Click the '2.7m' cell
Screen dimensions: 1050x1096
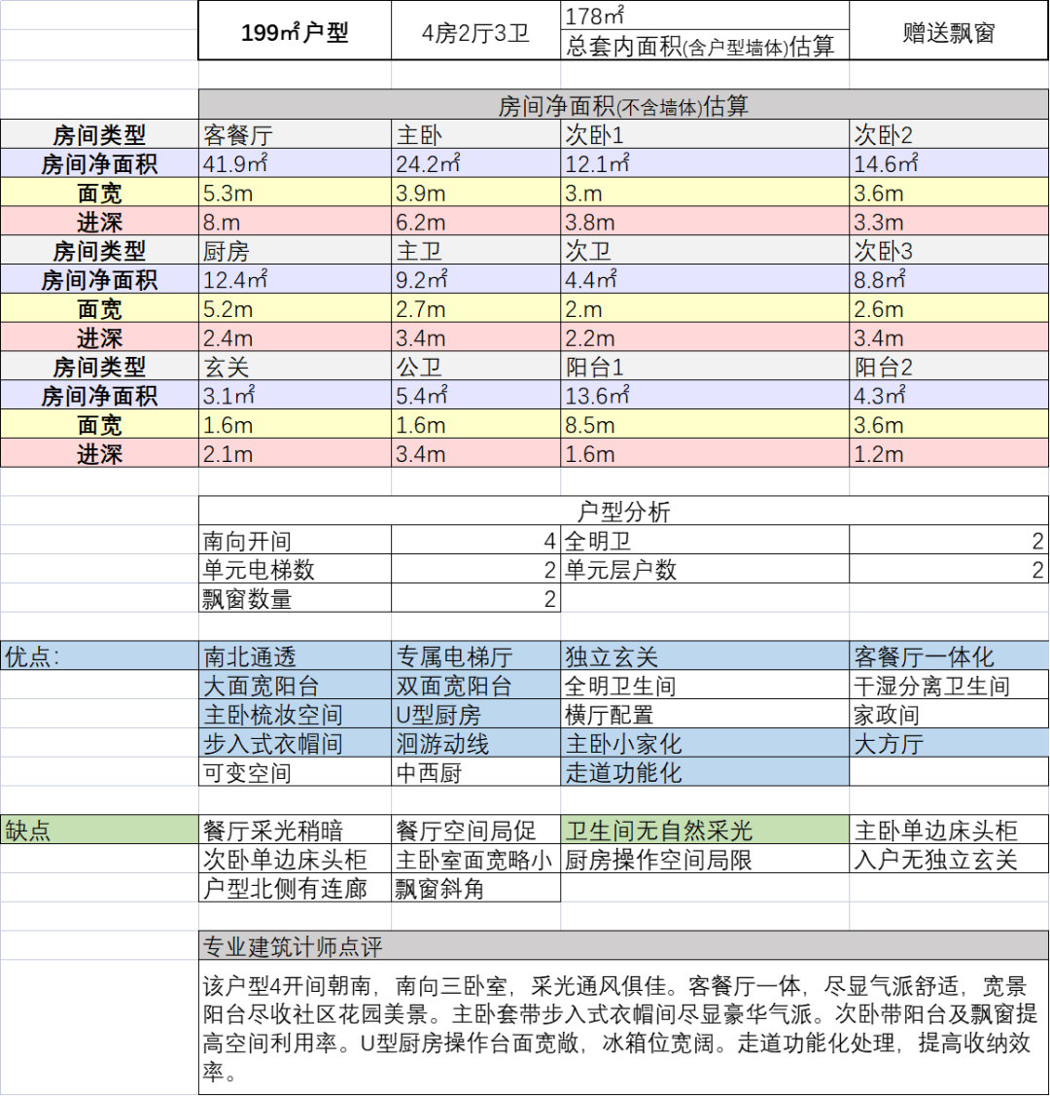475,308
